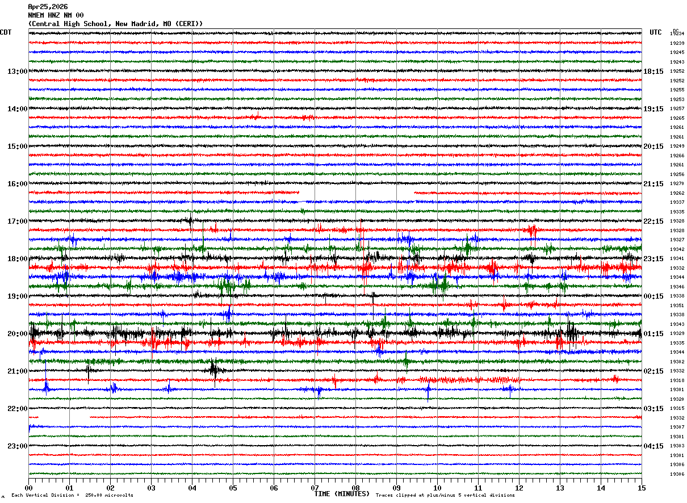This screenshot has height=503, width=687.
Task: Click the 13:00 CDT hour label
Action: coord(17,72)
